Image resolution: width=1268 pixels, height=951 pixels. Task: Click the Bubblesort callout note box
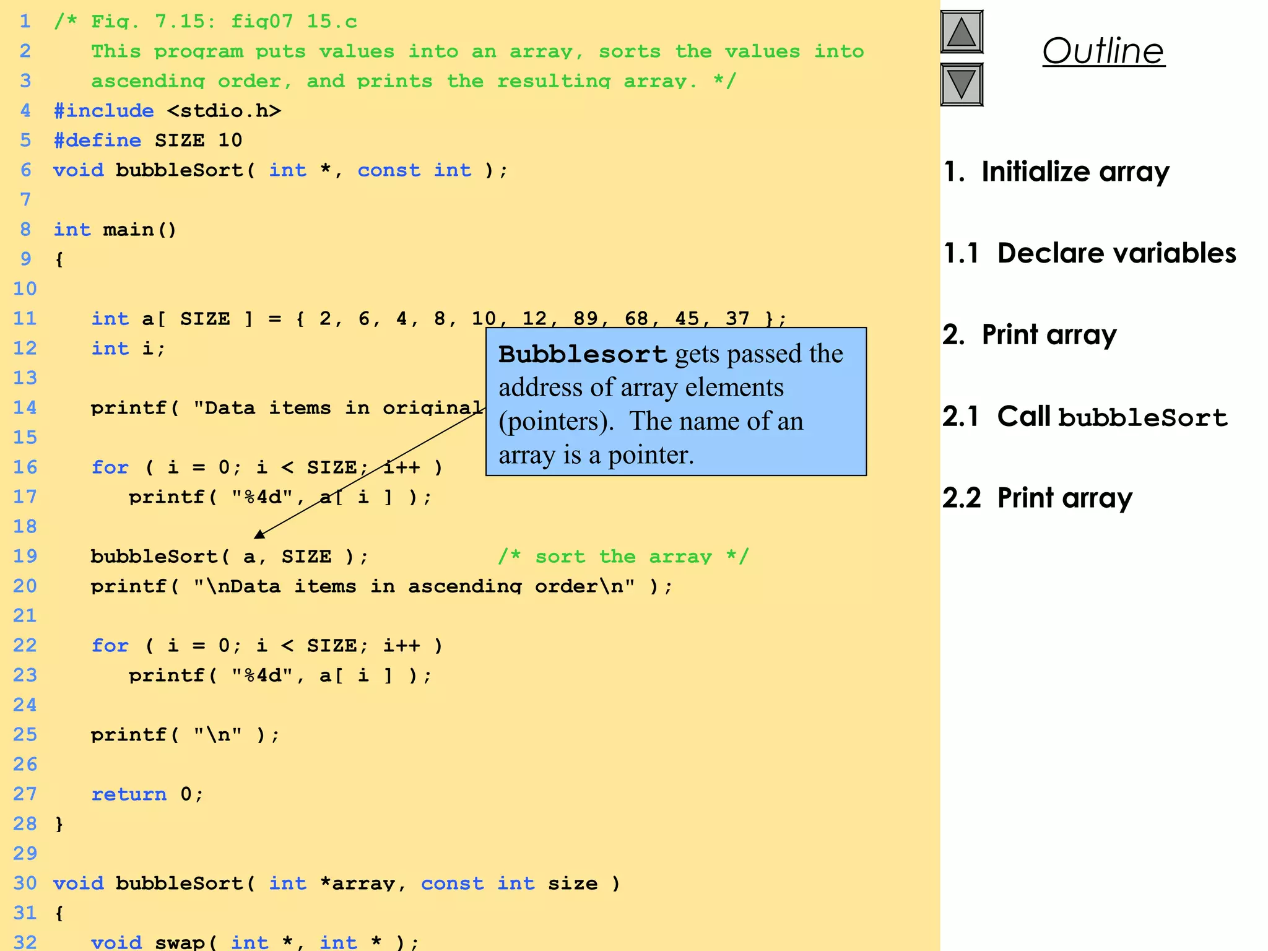click(x=676, y=402)
